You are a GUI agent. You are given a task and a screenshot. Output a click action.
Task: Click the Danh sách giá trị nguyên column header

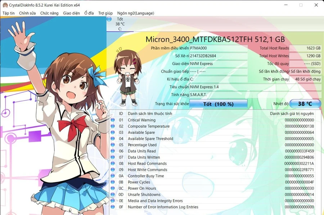[x=292, y=114]
